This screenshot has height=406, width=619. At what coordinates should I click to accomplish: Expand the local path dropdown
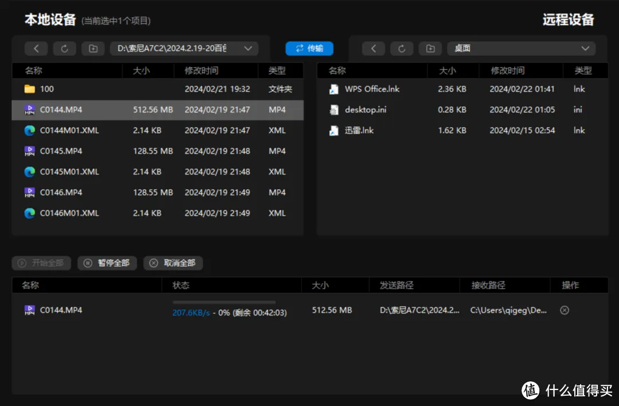[x=248, y=49]
